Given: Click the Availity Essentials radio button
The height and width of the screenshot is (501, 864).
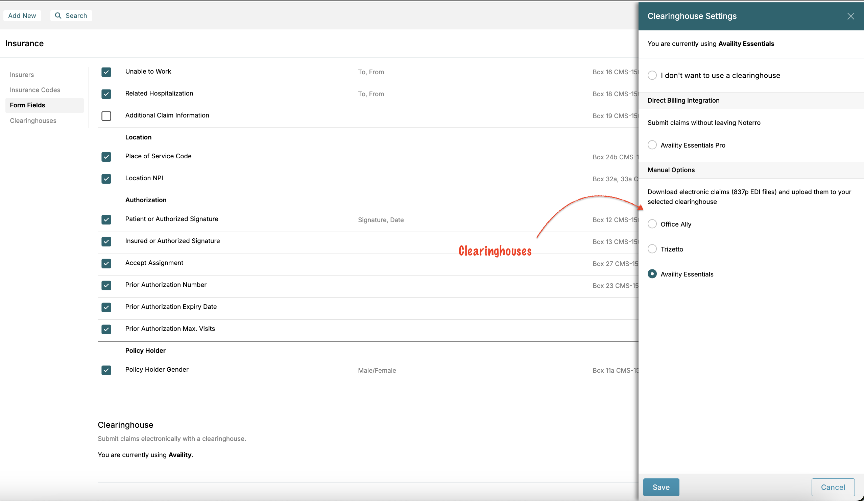Looking at the screenshot, I should [652, 274].
